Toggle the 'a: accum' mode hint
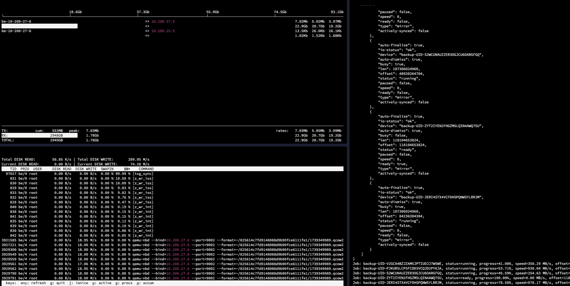570x286 pixels. tap(145, 283)
